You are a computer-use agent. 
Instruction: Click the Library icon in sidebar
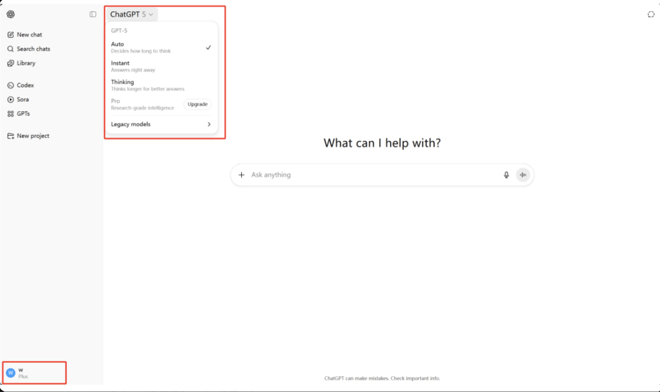tap(10, 63)
